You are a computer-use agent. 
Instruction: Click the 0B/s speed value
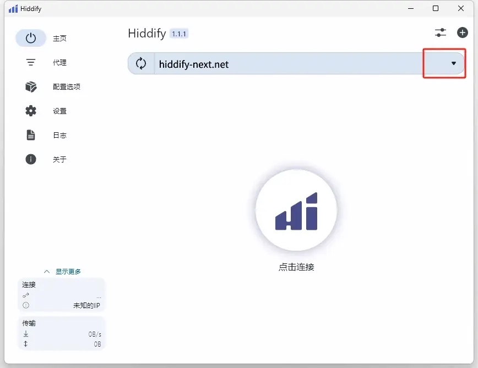click(95, 334)
